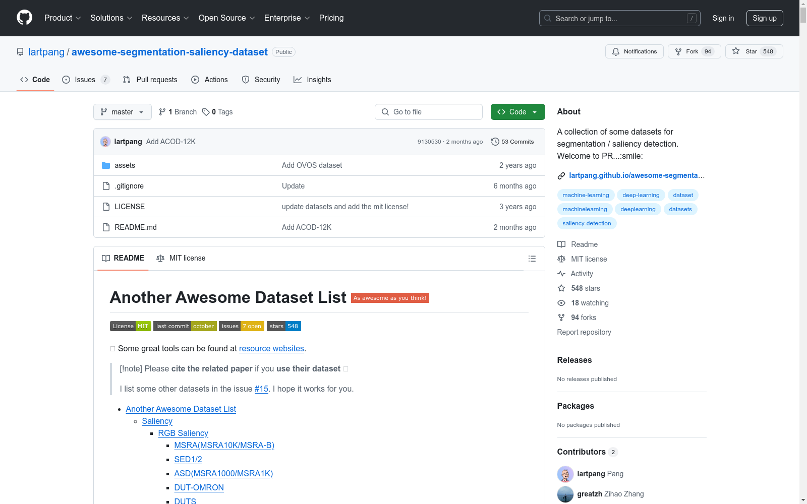807x504 pixels.
Task: Switch to the Actions tab
Action: point(210,80)
